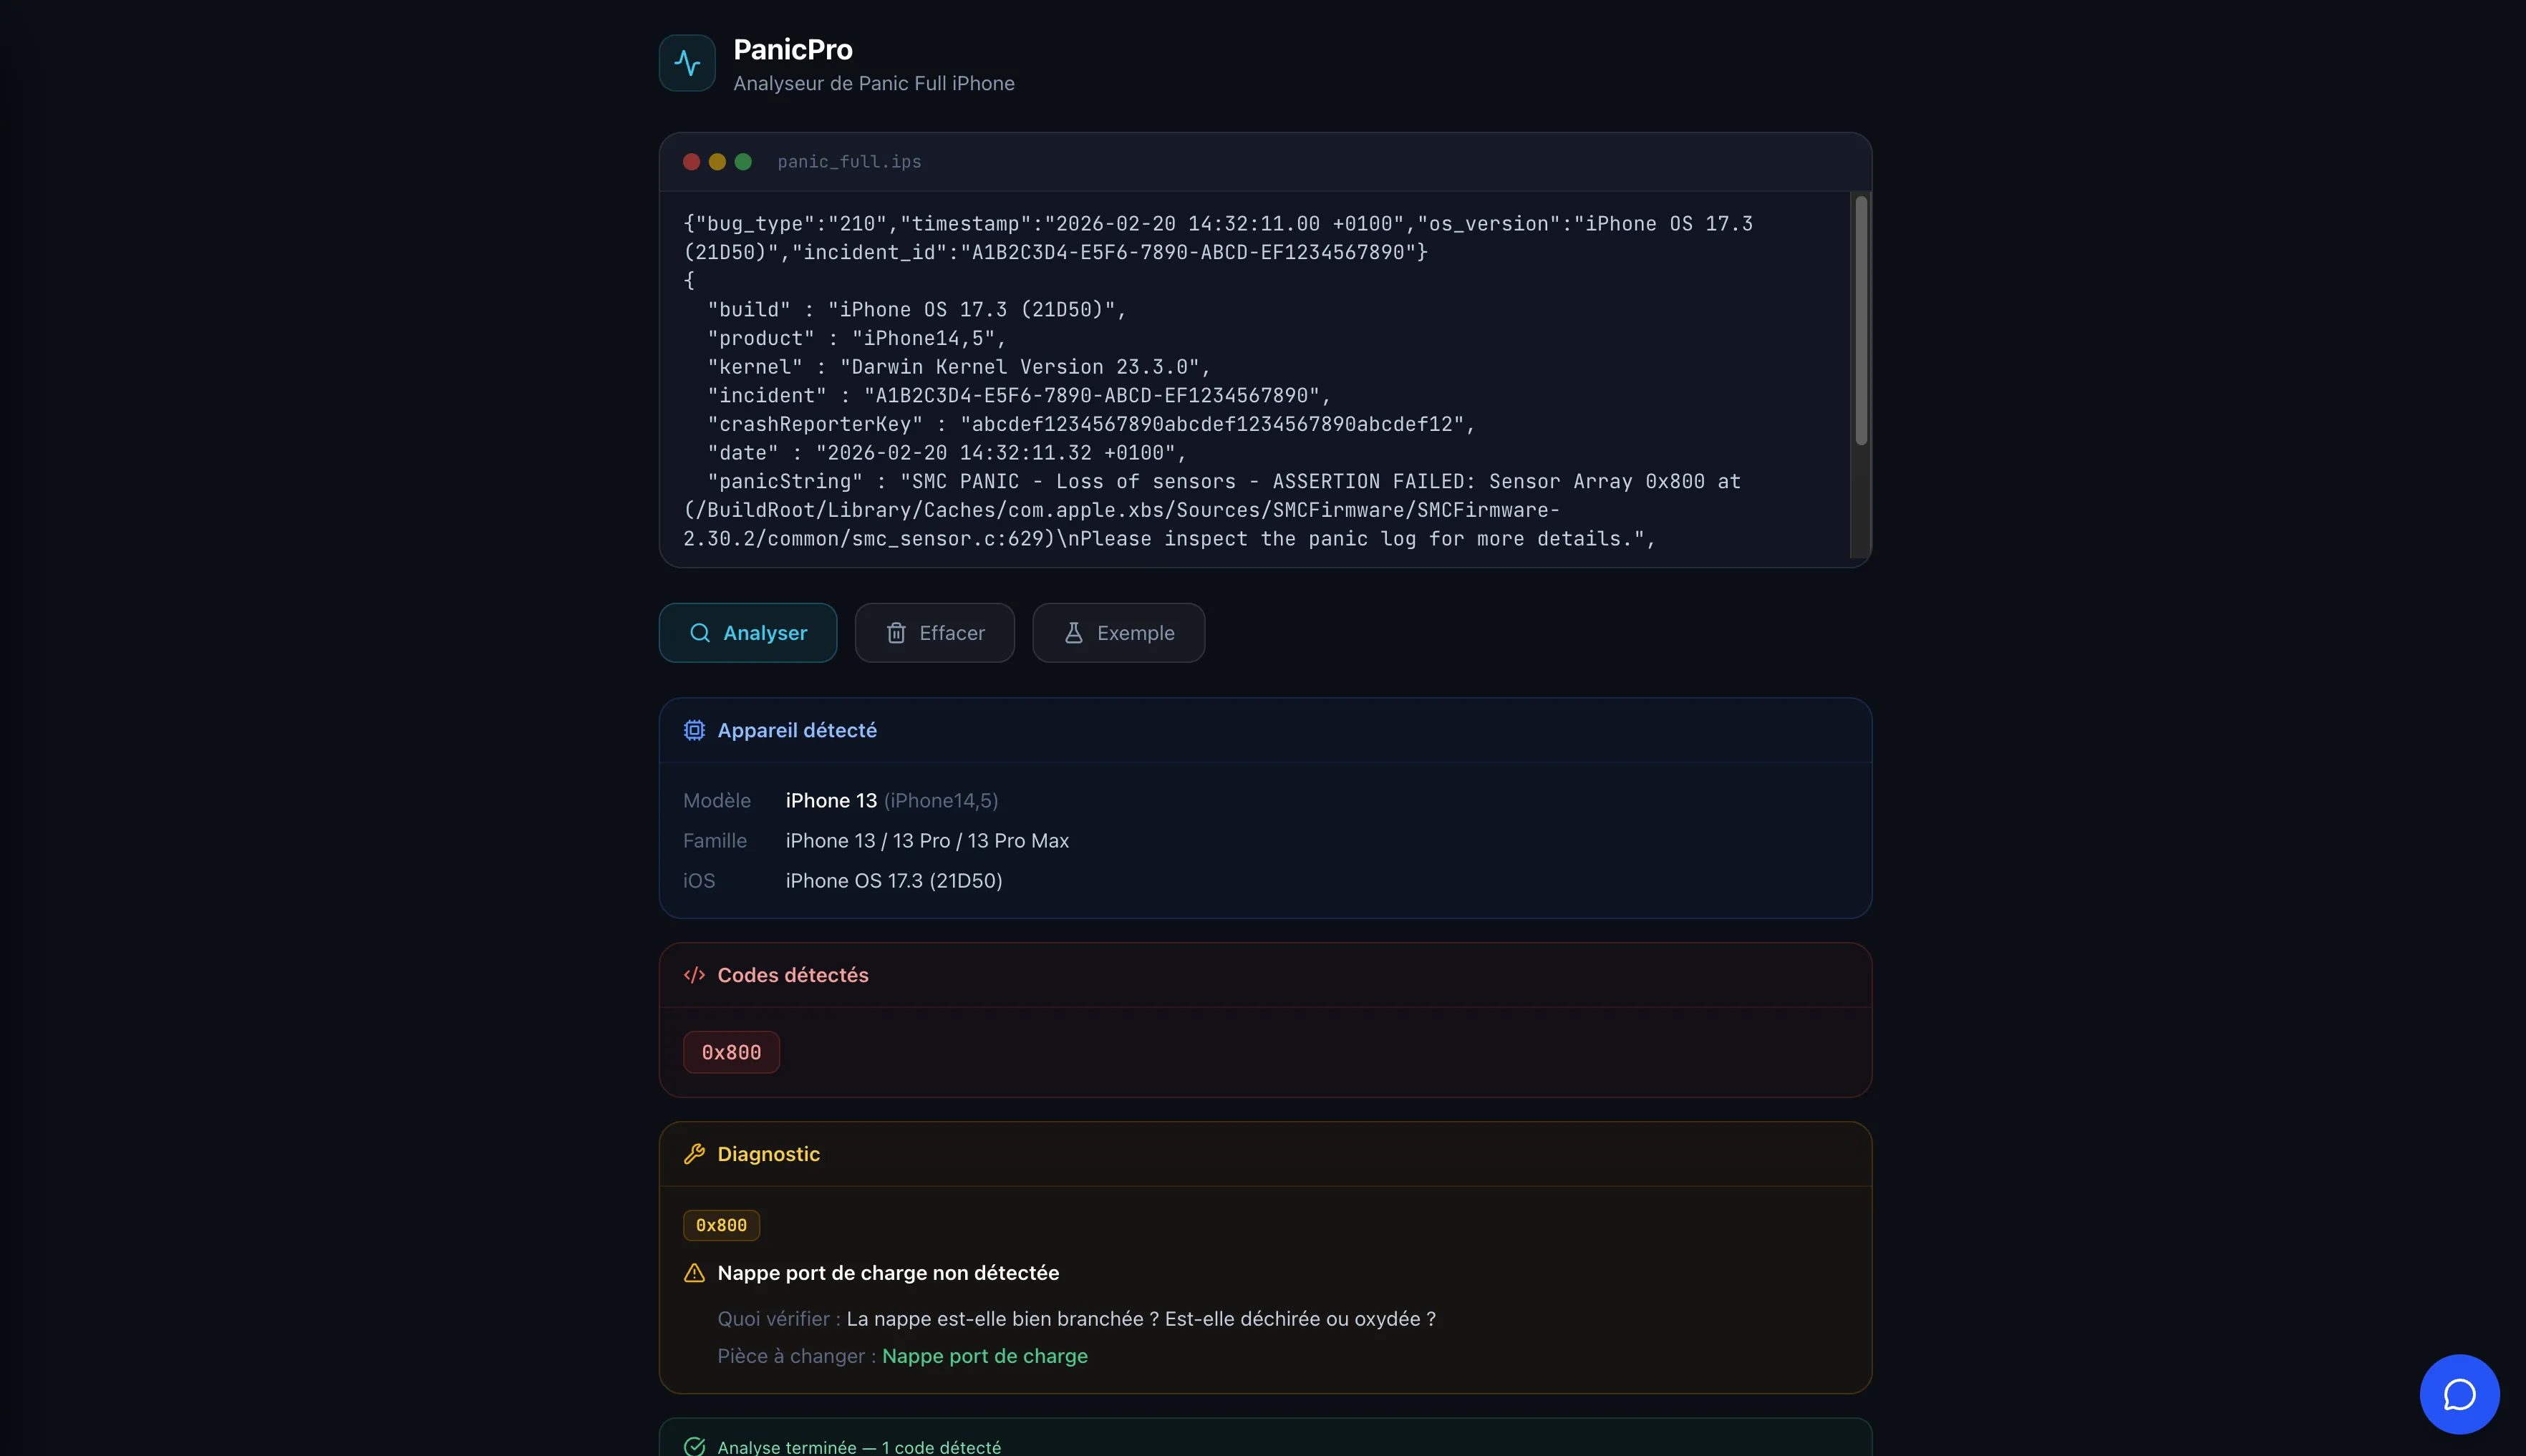
Task: Click the magnifier icon in Analyser
Action: (x=700, y=633)
